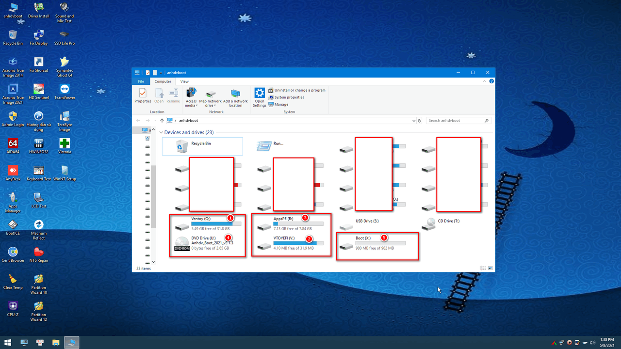Open SSD Life Pro
621x349 pixels.
click(64, 38)
